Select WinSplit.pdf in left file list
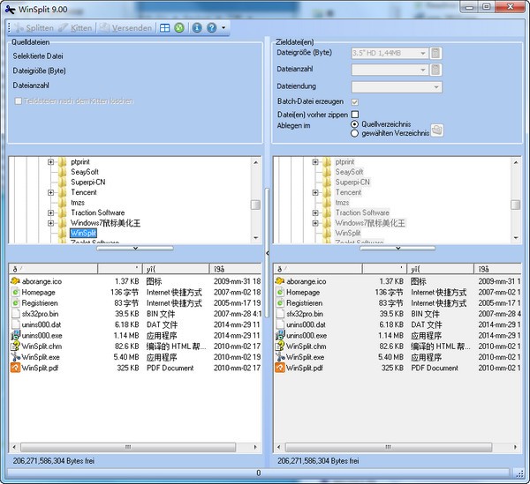The height and width of the screenshot is (484, 530). pos(40,368)
